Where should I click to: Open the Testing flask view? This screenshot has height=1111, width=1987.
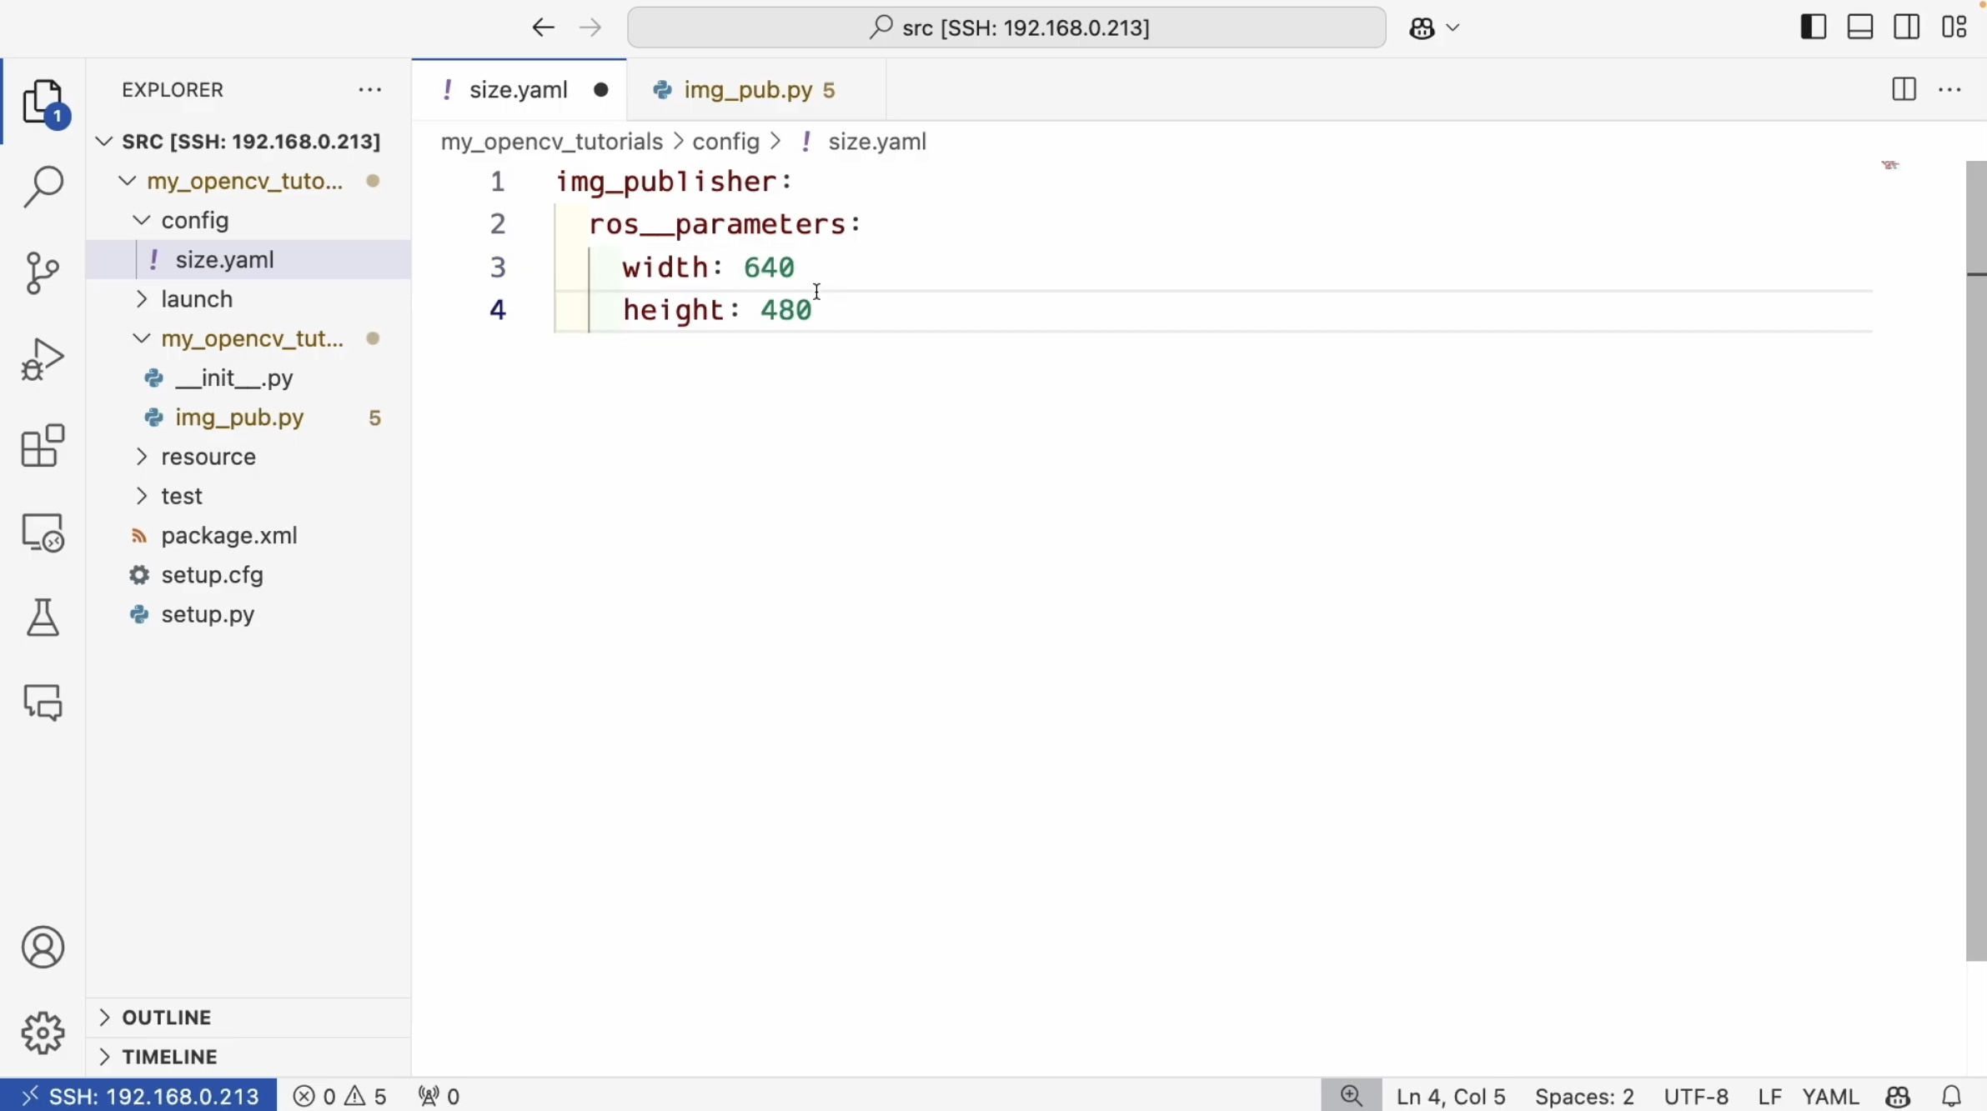(43, 618)
